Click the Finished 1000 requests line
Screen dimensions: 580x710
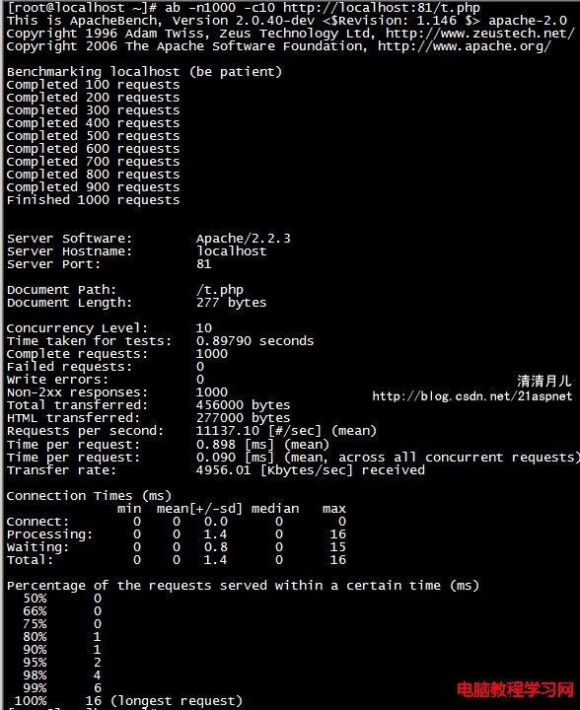tap(94, 200)
